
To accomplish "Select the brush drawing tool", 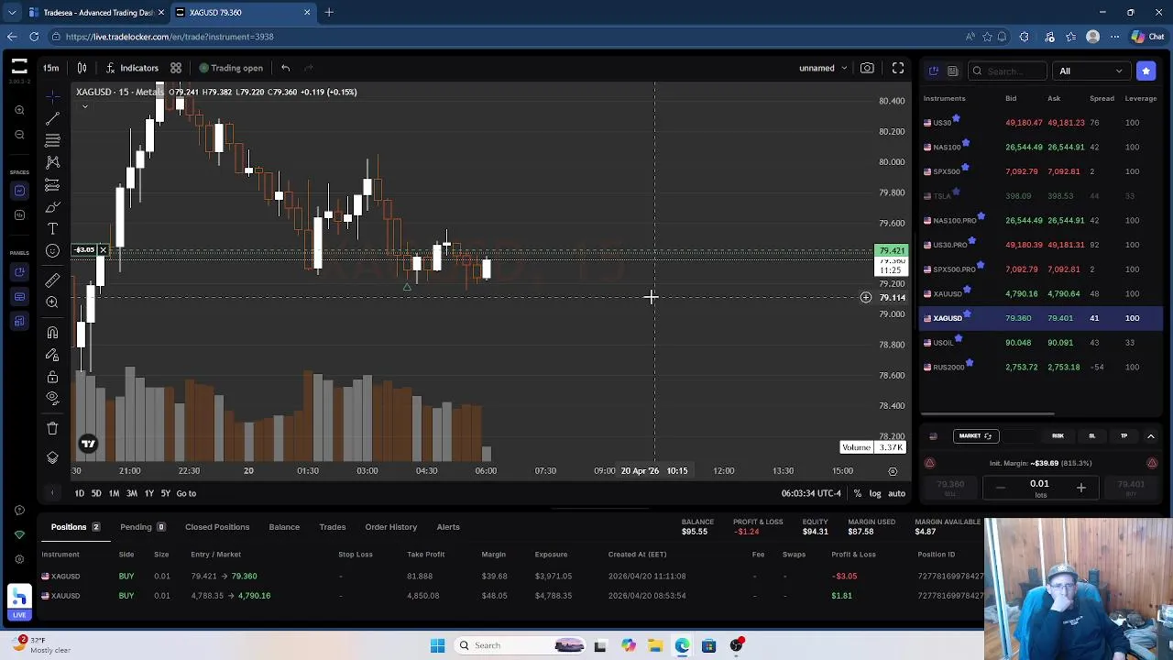I will tap(52, 207).
